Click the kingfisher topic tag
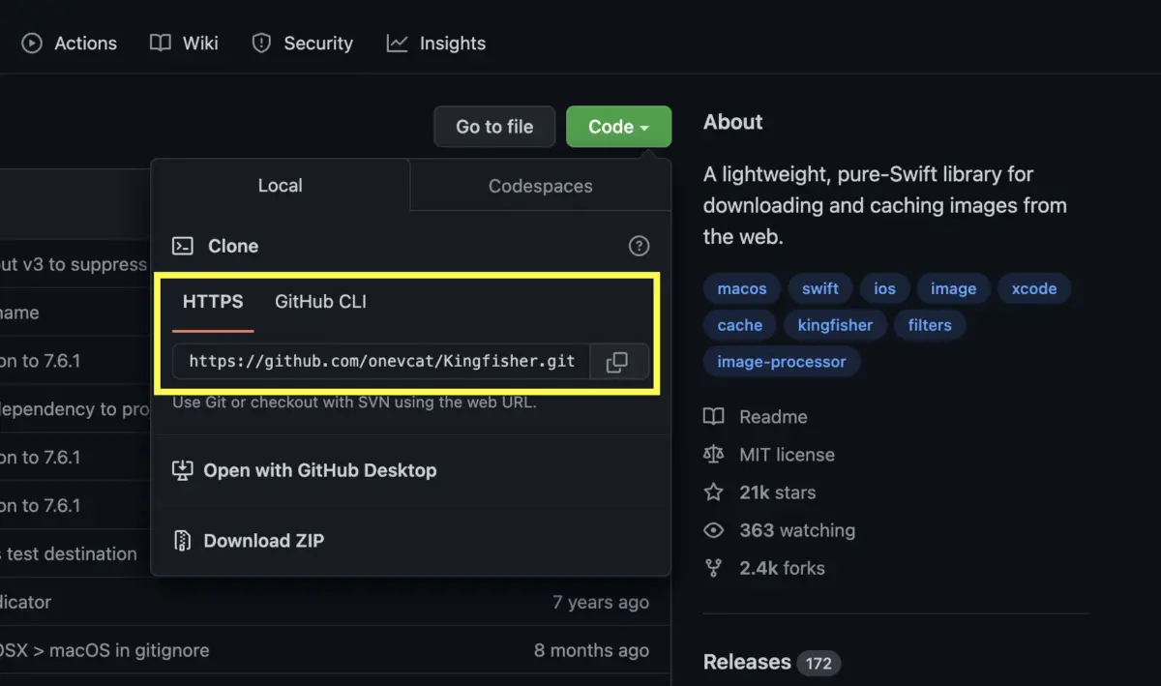The height and width of the screenshot is (686, 1161). pos(835,325)
